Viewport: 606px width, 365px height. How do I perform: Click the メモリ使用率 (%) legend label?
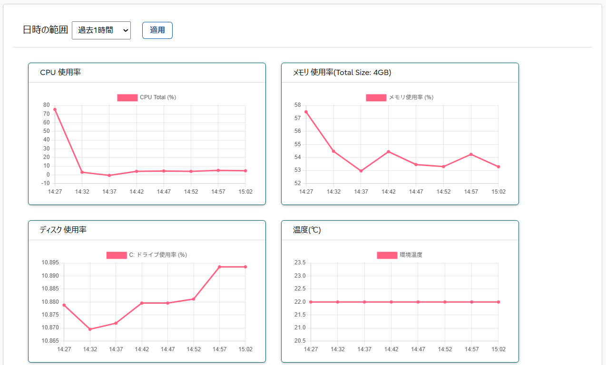[411, 97]
